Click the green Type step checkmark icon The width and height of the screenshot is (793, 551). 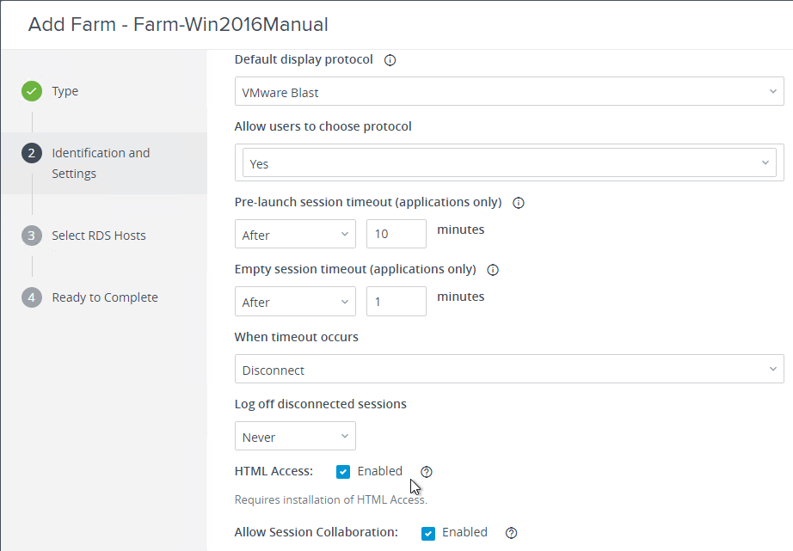pyautogui.click(x=32, y=91)
